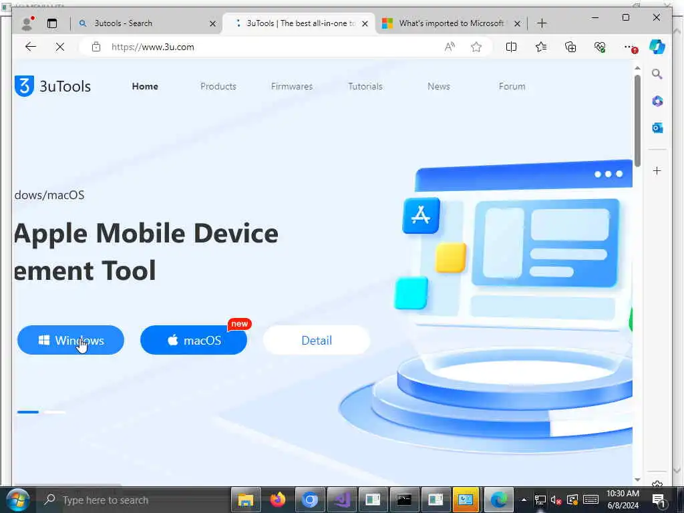Image resolution: width=684 pixels, height=513 pixels.
Task: Open the Tutorials page
Action: 365,86
